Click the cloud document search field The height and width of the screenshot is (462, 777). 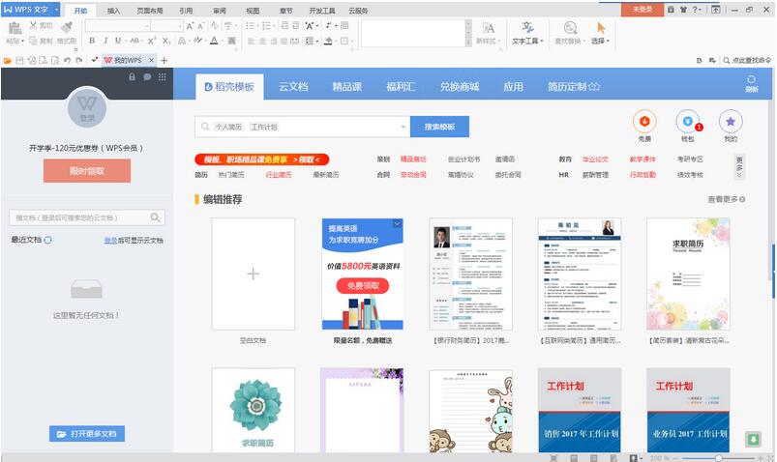87,217
